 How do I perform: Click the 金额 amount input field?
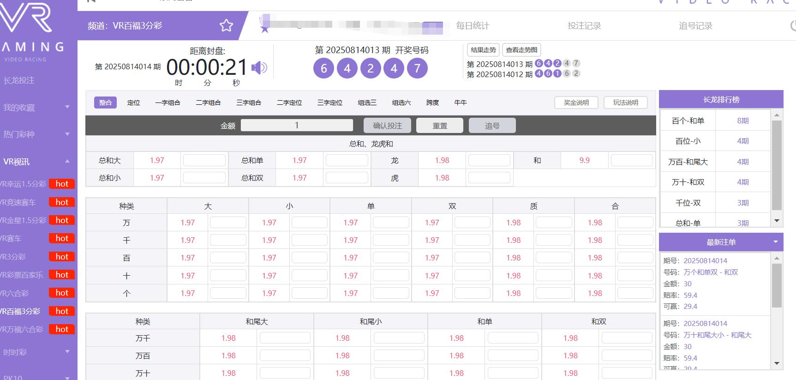click(x=297, y=125)
